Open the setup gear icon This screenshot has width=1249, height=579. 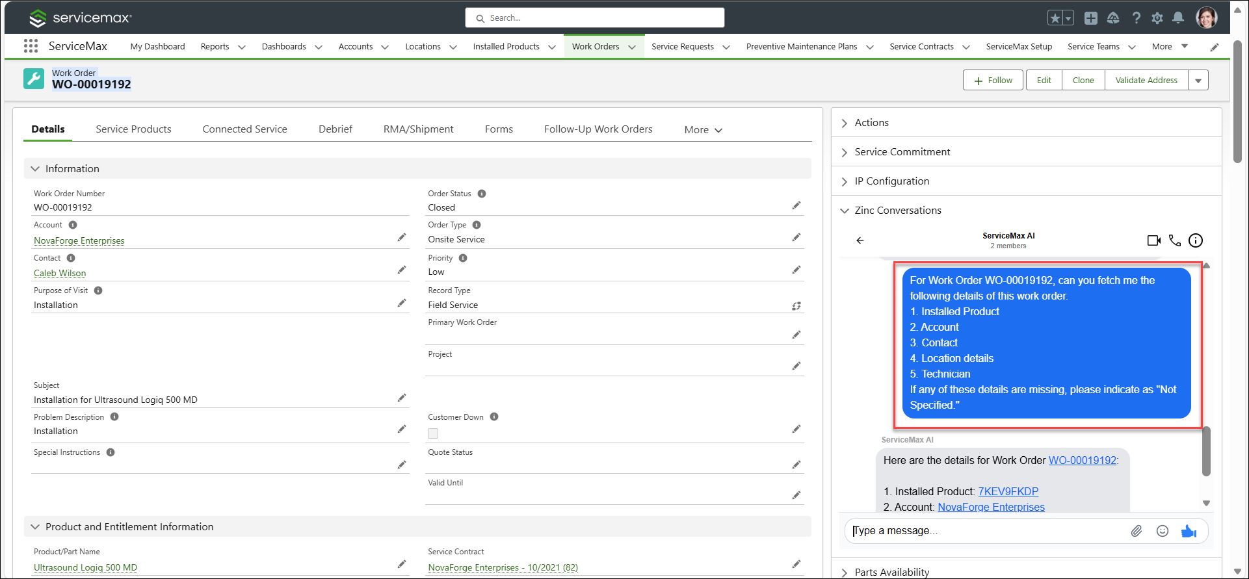(1157, 18)
